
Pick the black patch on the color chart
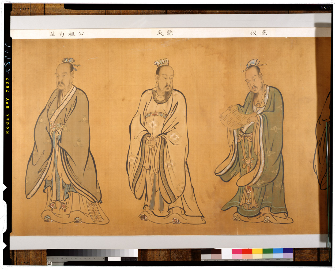coord(206,252)
